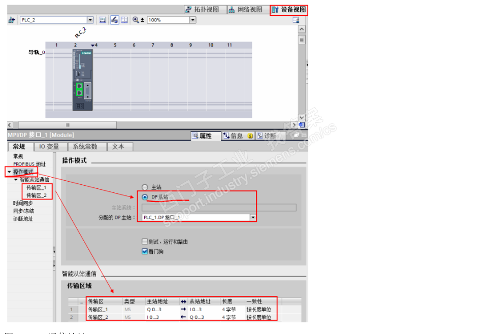Screen dimensions: 489x334
Task: Click the 类型 column header
Action: click(135, 301)
